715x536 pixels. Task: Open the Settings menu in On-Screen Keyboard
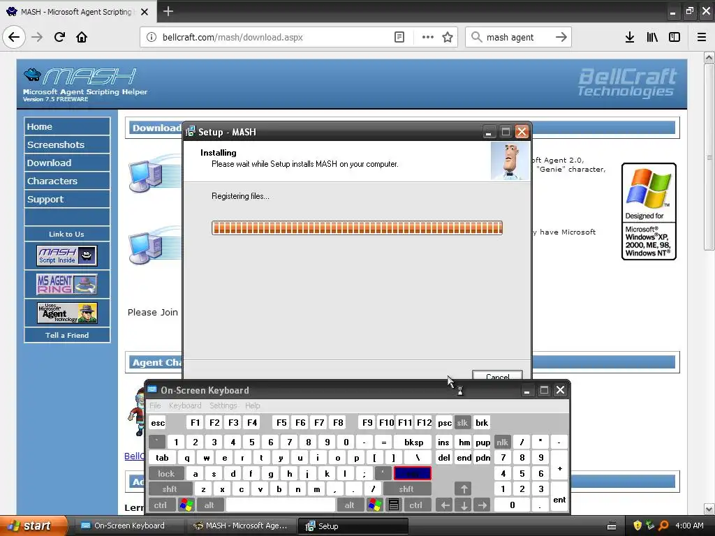click(x=223, y=405)
